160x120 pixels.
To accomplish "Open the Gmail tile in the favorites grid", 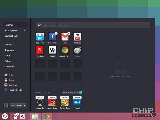I will coord(65,37).
